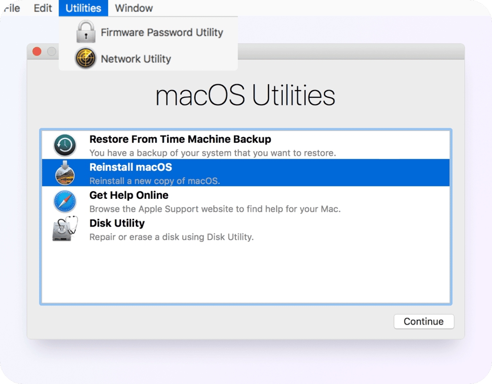Click the Reinstall macOS installer icon
This screenshot has width=492, height=384.
[x=65, y=173]
